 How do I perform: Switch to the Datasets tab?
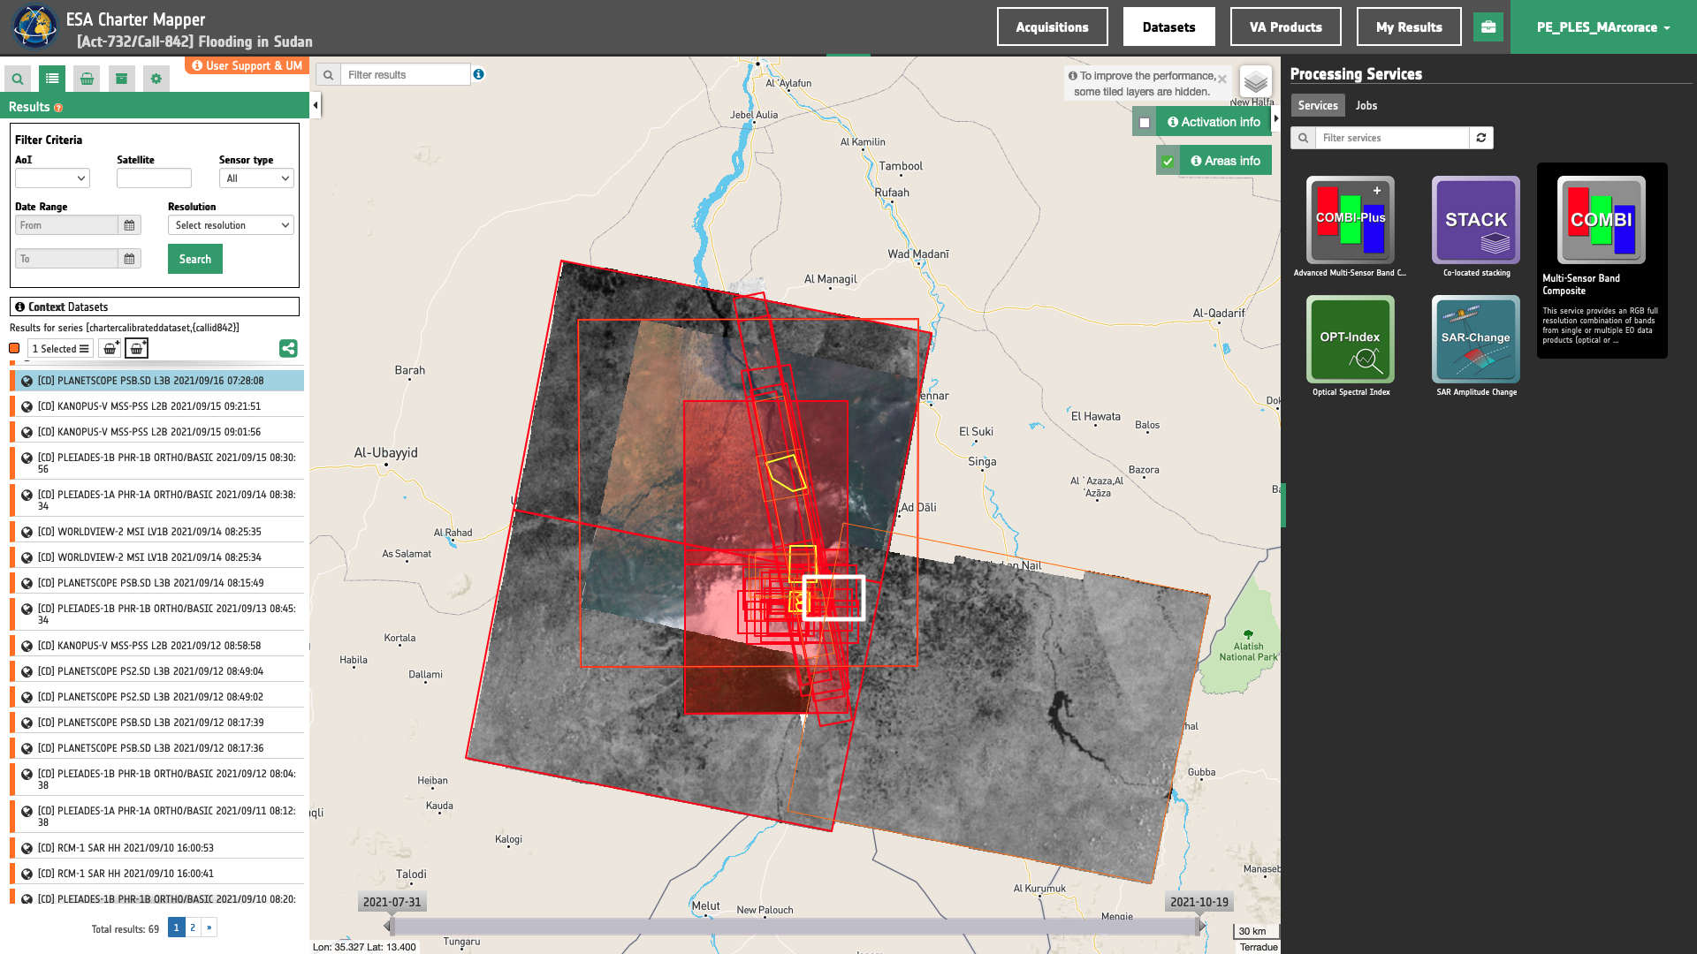(1168, 27)
